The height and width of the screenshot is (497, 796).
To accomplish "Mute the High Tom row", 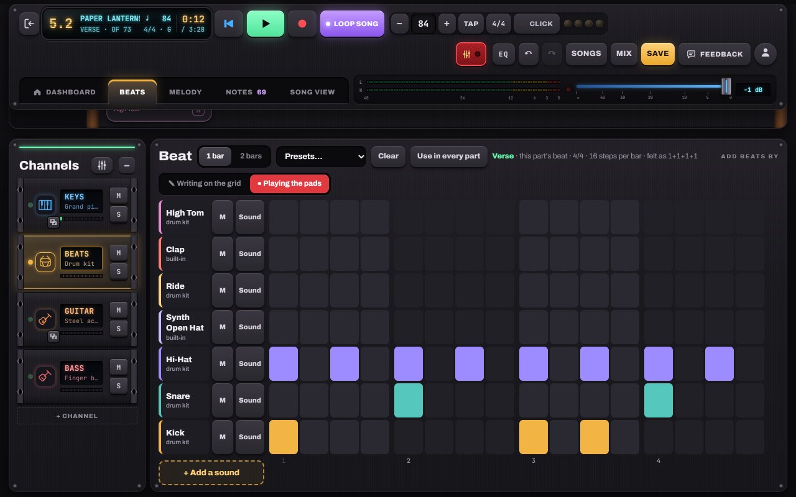I will tap(223, 217).
